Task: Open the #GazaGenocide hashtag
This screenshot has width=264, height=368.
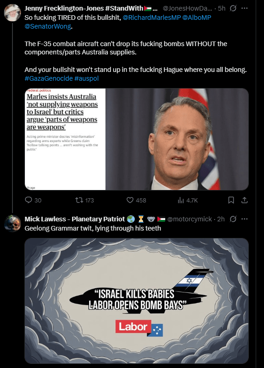Action: (x=48, y=78)
